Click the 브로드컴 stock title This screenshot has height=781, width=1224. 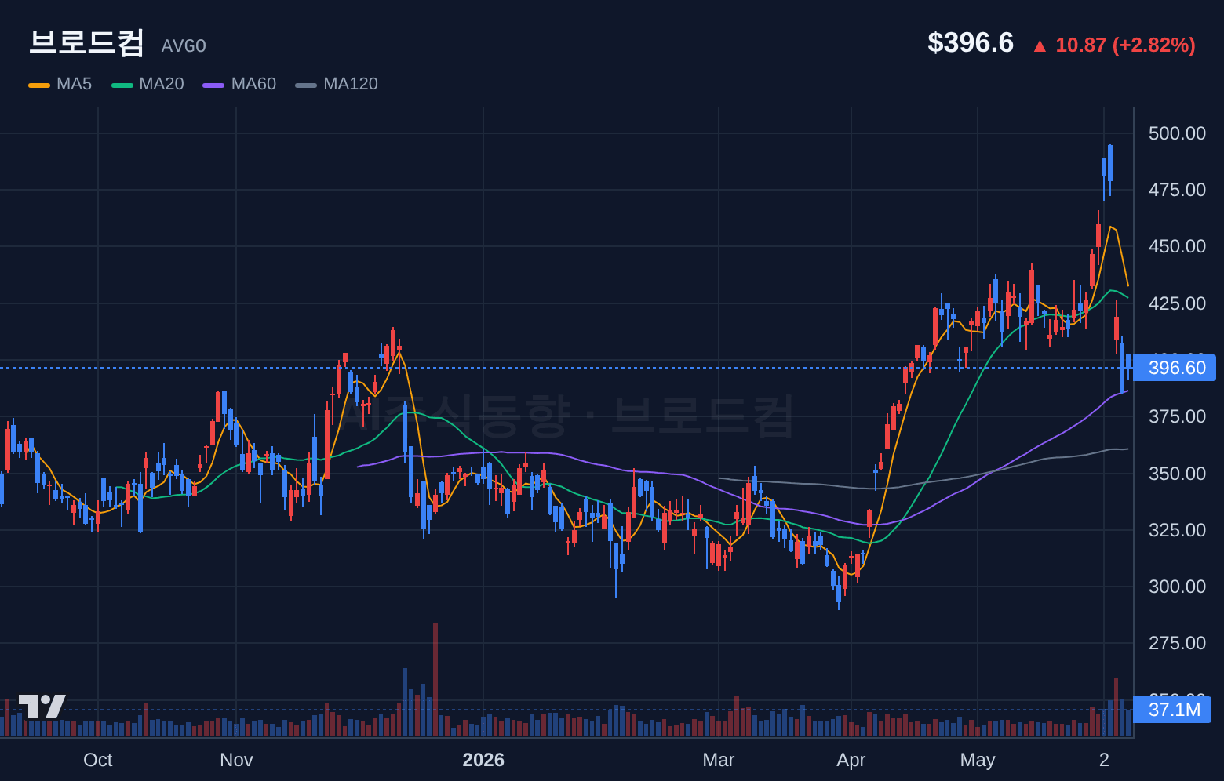[86, 43]
